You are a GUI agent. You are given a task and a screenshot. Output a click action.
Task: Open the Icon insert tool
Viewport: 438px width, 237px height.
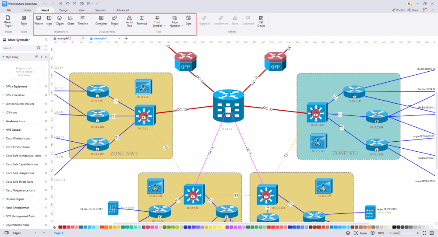coord(49,21)
